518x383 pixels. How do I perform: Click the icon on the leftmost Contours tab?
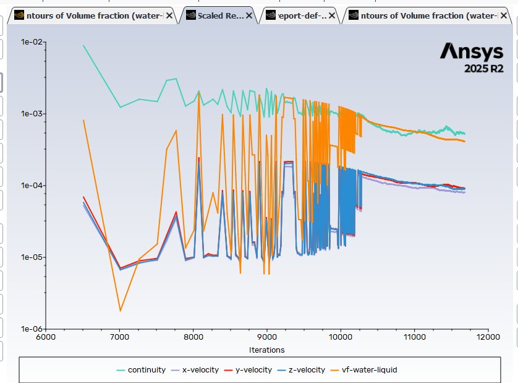[19, 16]
